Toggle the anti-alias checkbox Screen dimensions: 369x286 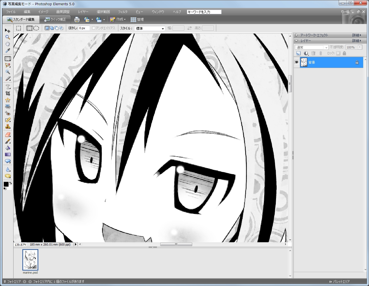tap(93, 28)
